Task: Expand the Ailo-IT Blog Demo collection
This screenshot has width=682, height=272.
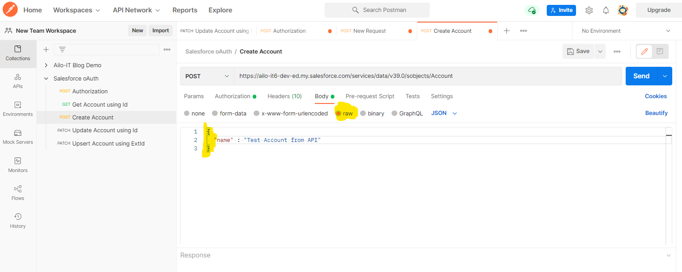Action: click(46, 65)
